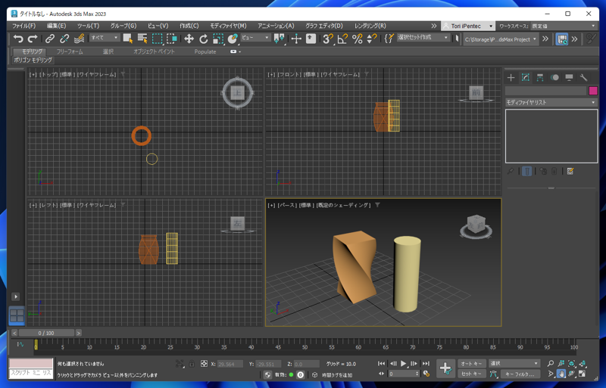Click the highlighted save-with-clock toolbar icon
The width and height of the screenshot is (606, 388).
(x=561, y=39)
